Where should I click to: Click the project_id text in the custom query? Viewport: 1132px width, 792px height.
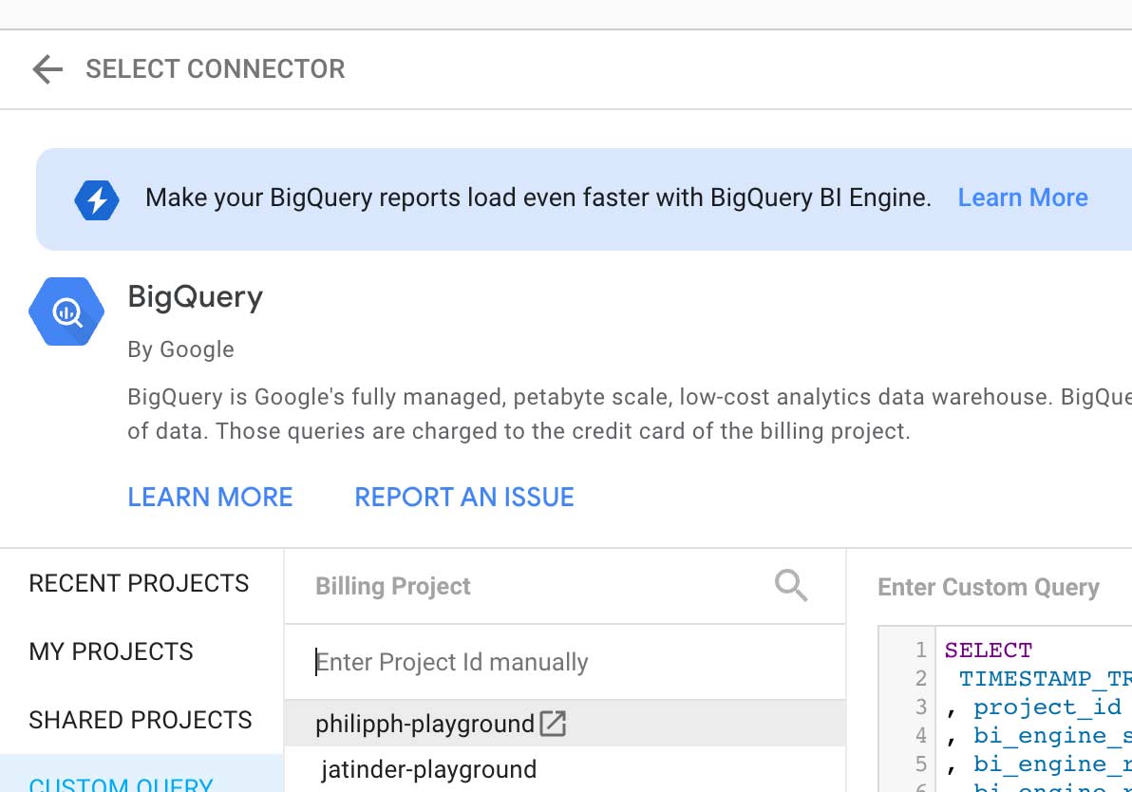coord(1047,707)
